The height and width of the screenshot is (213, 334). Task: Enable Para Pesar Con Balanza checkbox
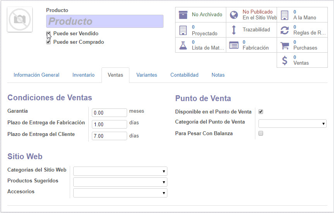[261, 134]
